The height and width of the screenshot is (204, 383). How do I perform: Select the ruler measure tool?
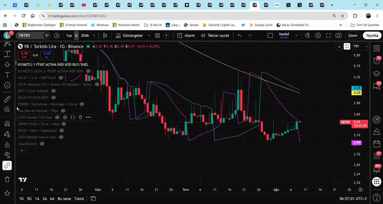pyautogui.click(x=7, y=99)
